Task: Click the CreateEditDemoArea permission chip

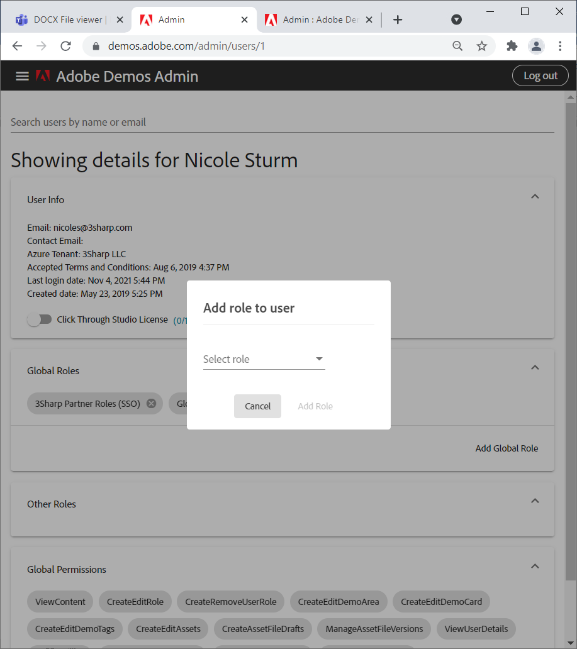Action: 339,602
